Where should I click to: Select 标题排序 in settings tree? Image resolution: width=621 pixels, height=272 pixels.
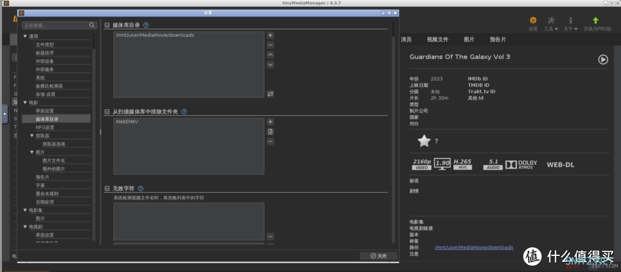pos(45,53)
